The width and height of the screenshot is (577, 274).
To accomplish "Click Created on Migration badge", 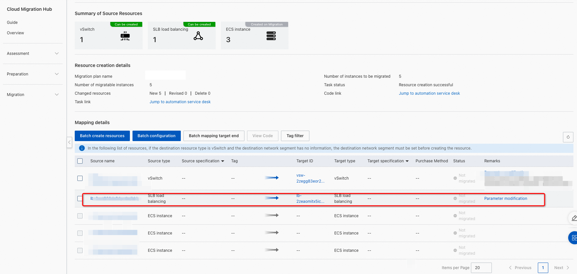I will (x=267, y=24).
